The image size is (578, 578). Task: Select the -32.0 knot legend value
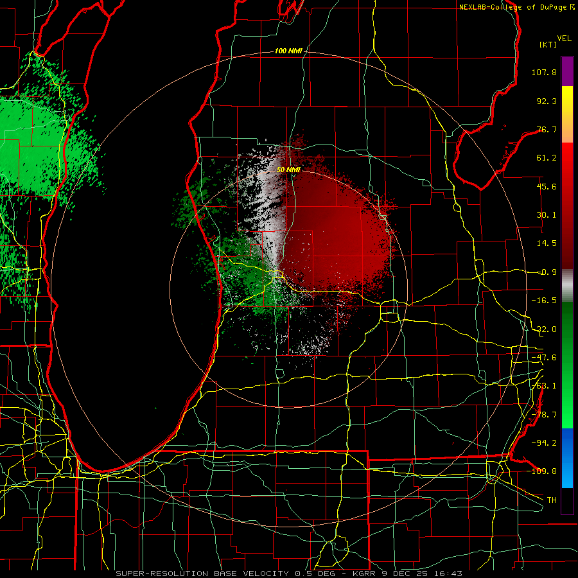pyautogui.click(x=544, y=329)
